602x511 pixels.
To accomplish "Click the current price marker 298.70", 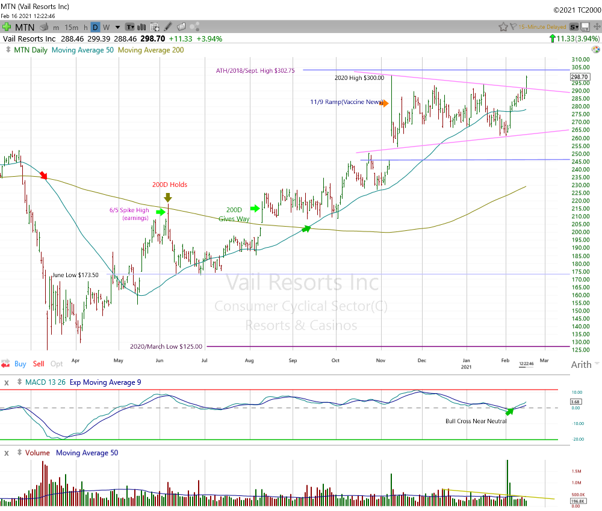I will (x=579, y=77).
